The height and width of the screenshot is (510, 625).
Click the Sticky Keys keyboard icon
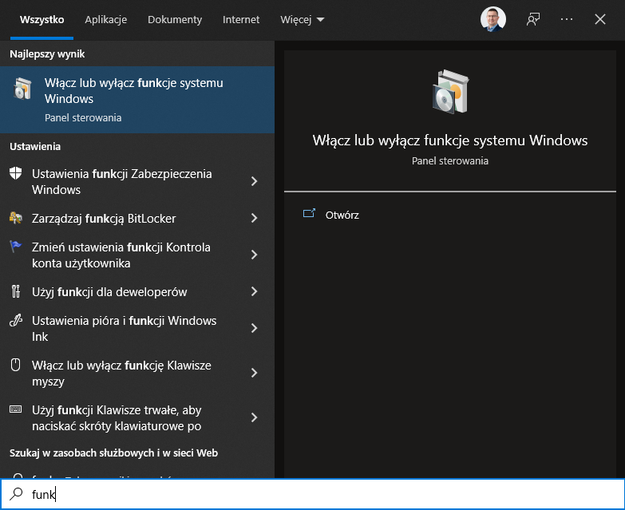(x=15, y=409)
